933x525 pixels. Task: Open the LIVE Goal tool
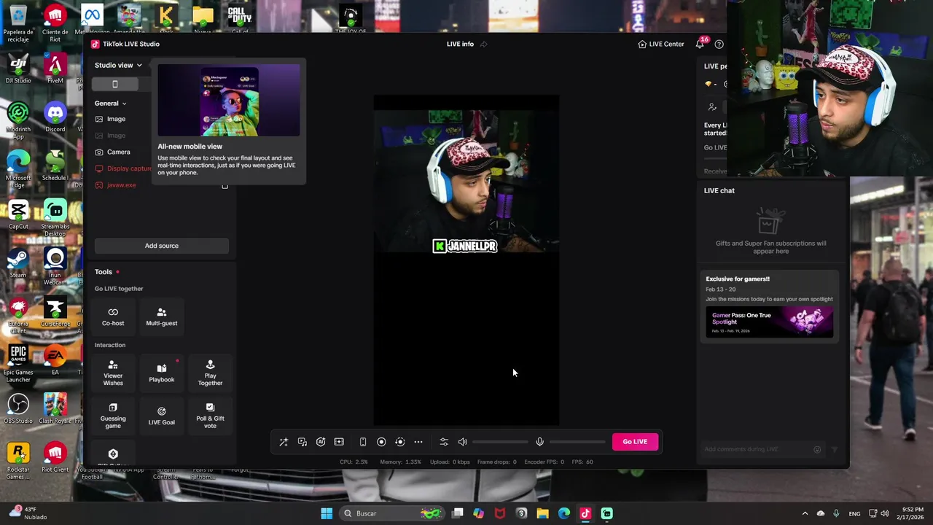point(162,416)
